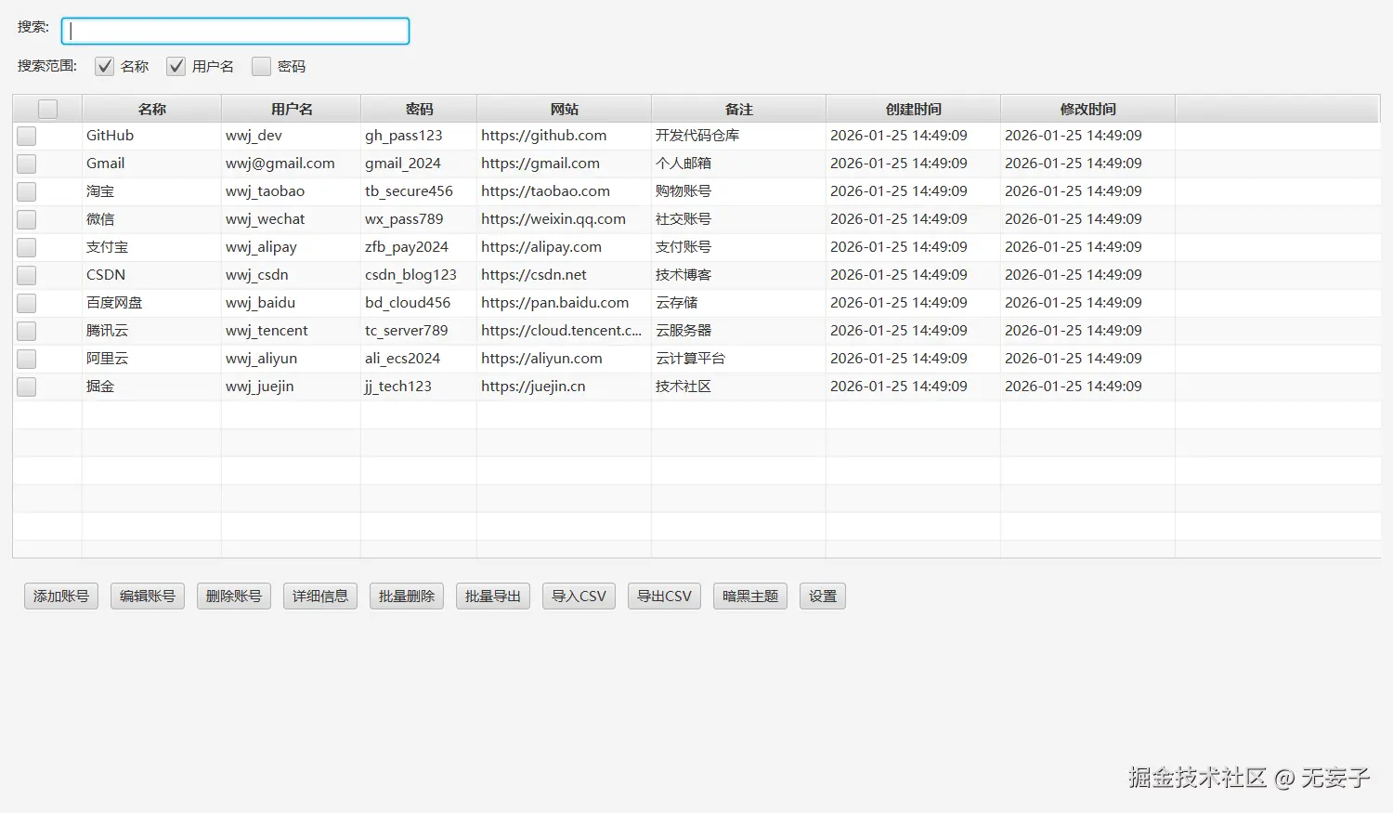Click the 云计算平台 note cell

pos(739,359)
